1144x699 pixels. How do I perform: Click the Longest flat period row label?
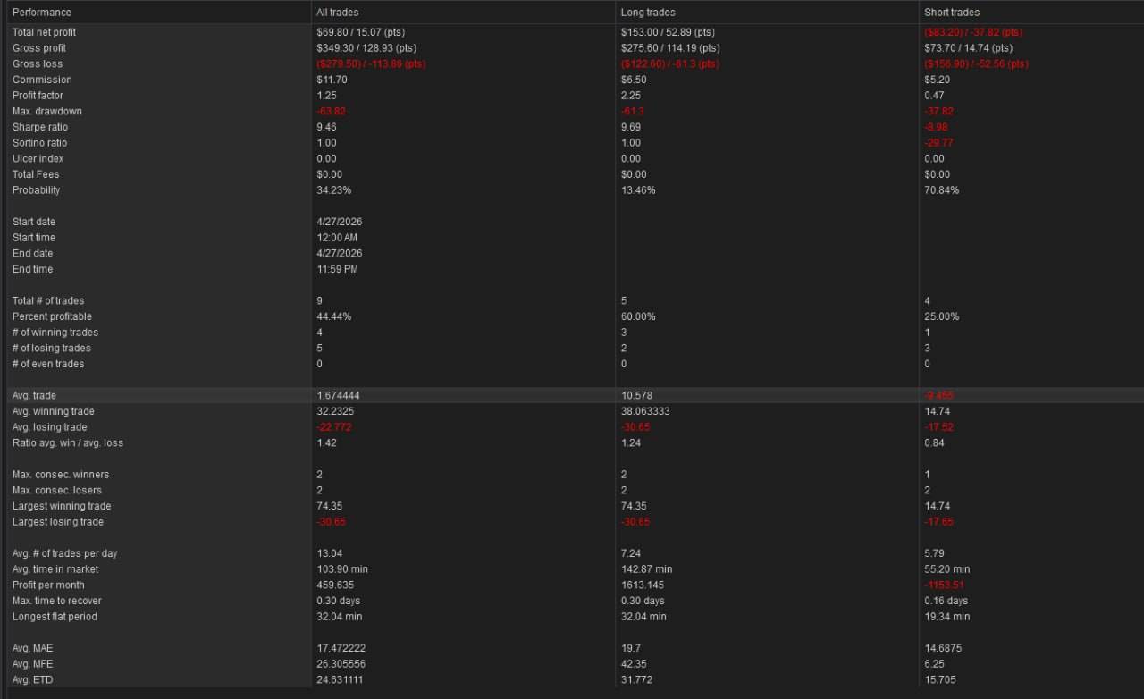point(55,617)
